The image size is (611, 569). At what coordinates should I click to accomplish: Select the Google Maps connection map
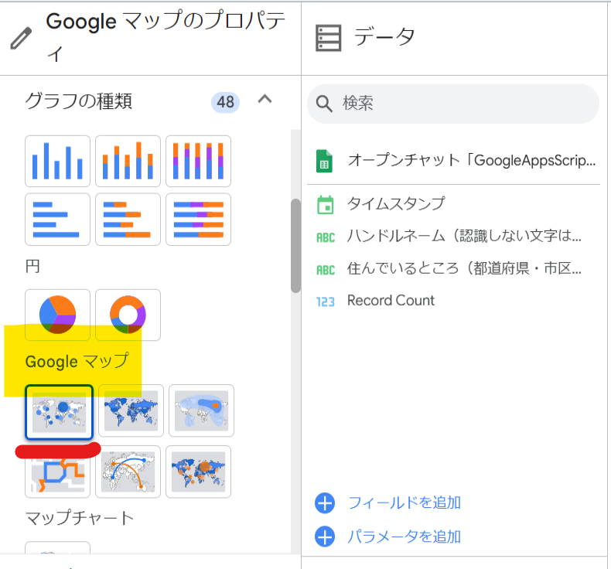click(128, 472)
